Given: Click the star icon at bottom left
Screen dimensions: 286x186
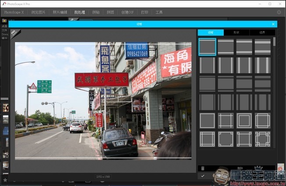Looking at the screenshot, I should click(x=5, y=180).
